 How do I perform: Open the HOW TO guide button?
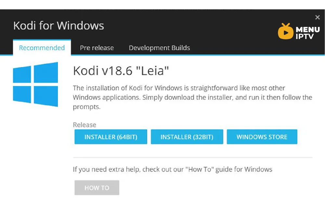click(97, 187)
